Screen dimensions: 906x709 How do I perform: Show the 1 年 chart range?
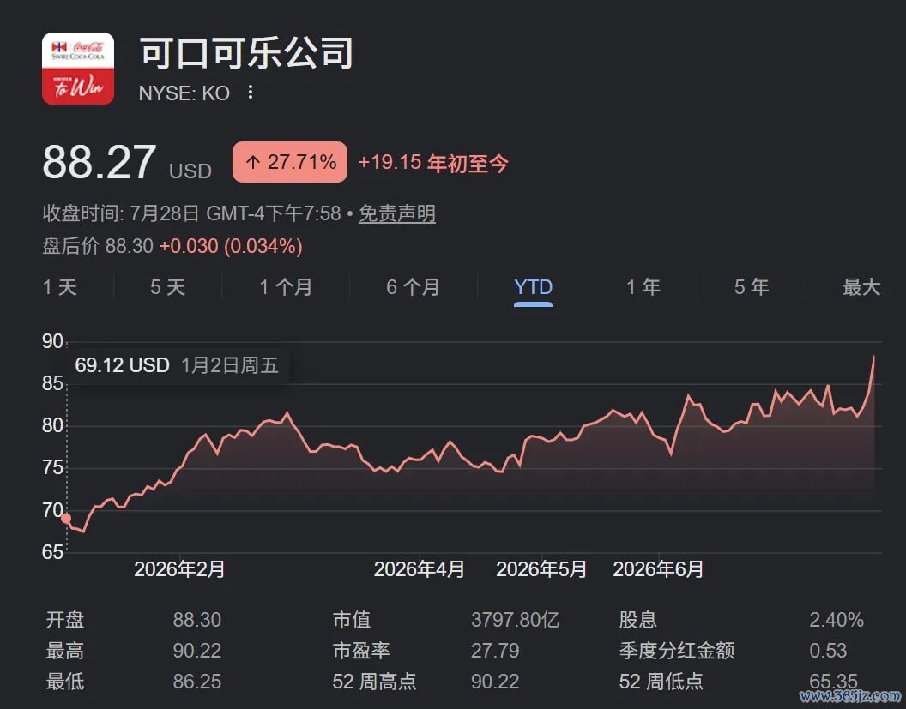(x=643, y=287)
